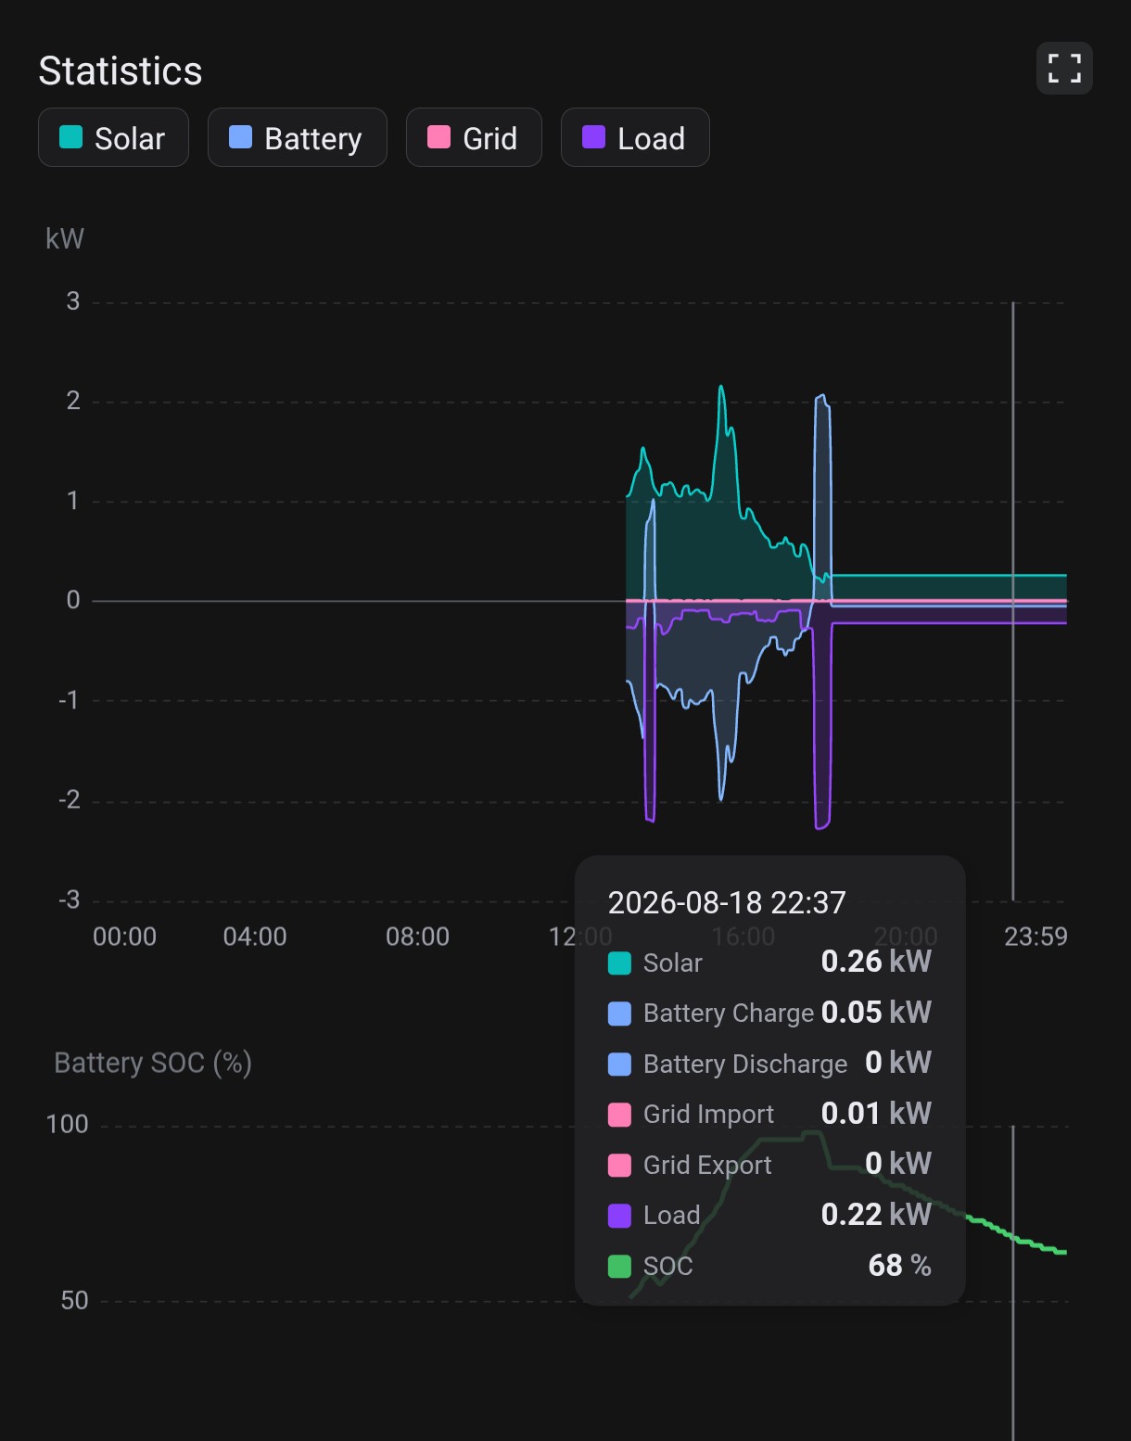Select the Battery Discharge tooltip row
This screenshot has height=1441, width=1131.
pyautogui.click(x=769, y=1064)
